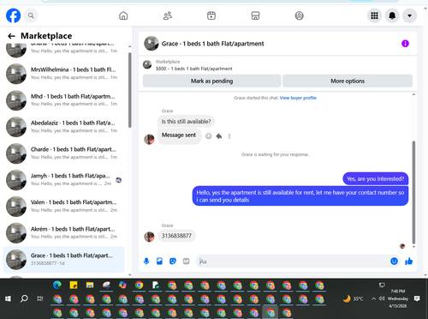Open the Akrém conversation
This screenshot has width=428, height=319.
[63, 232]
